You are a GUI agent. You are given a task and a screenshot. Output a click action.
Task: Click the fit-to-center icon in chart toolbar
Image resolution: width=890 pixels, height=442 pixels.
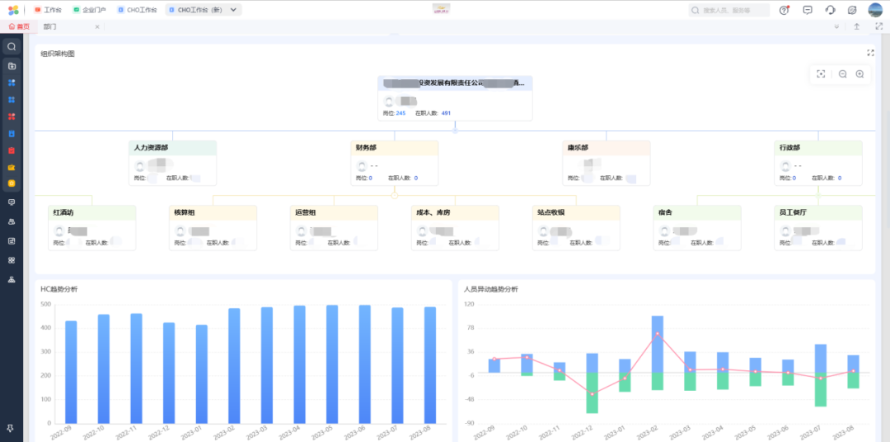(821, 74)
